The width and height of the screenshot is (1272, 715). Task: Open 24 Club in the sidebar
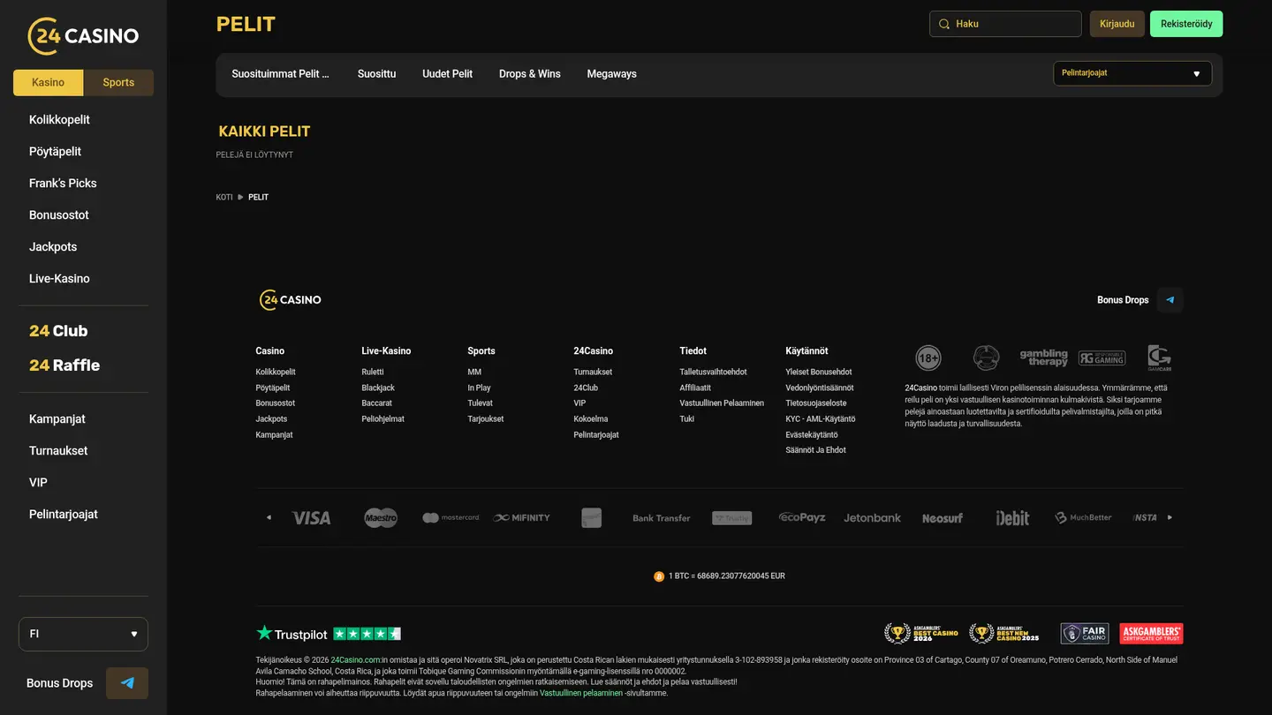(58, 331)
